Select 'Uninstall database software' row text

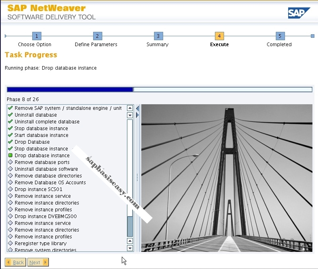point(46,169)
